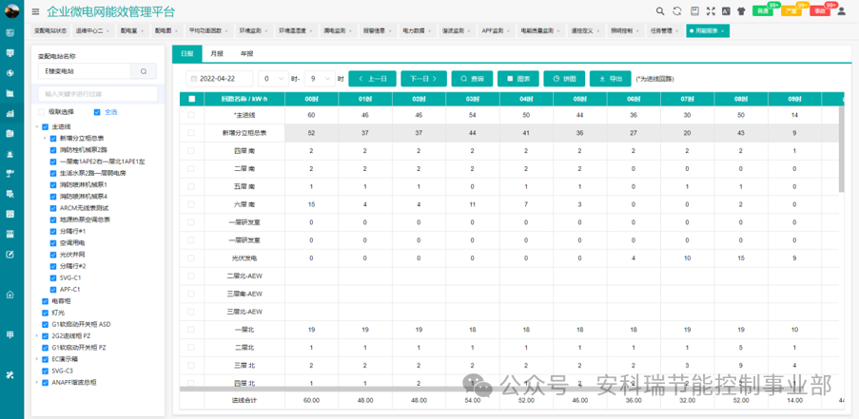This screenshot has width=859, height=419.
Task: Click the red alarm badge button
Action: coord(820,11)
